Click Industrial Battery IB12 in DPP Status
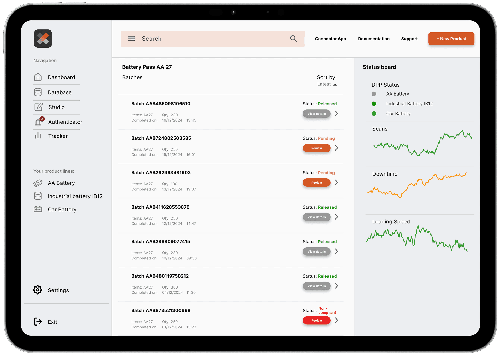Image resolution: width=501 pixels, height=356 pixels. pyautogui.click(x=409, y=104)
